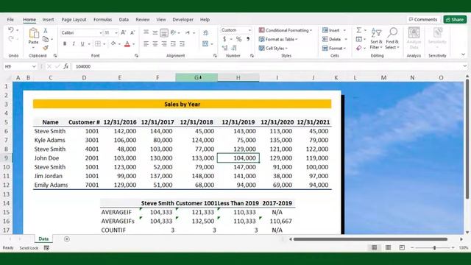Toggle right text alignment
The width and height of the screenshot is (471, 265).
pos(164,44)
